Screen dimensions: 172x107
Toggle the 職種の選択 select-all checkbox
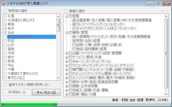point(66,11)
